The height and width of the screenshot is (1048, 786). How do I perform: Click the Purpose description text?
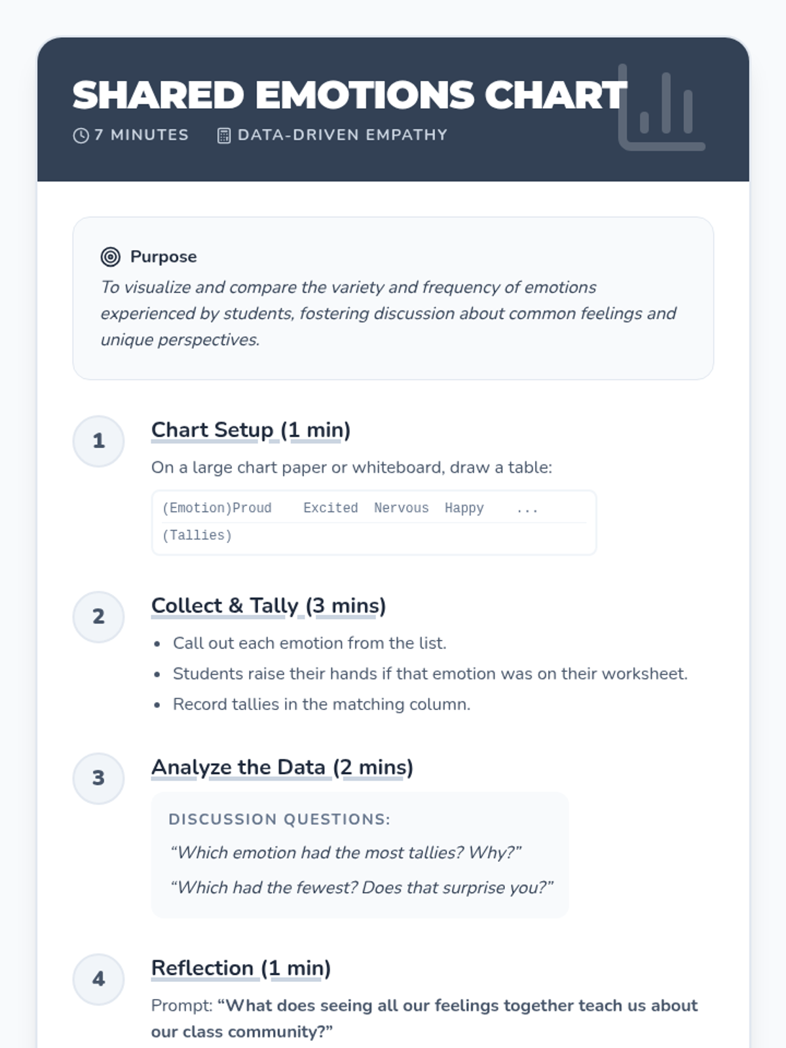[388, 314]
